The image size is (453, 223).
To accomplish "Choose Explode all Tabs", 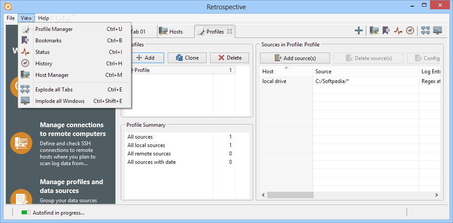I will click(74, 90).
